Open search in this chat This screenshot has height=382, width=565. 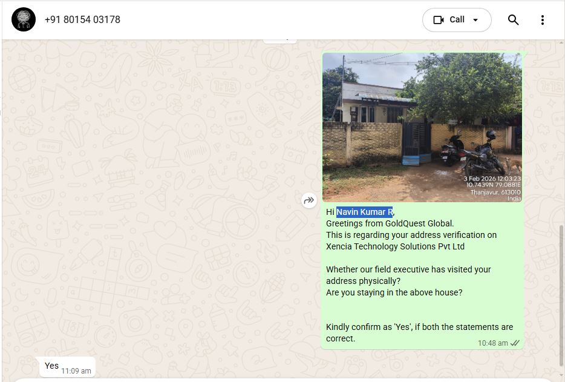coord(513,20)
